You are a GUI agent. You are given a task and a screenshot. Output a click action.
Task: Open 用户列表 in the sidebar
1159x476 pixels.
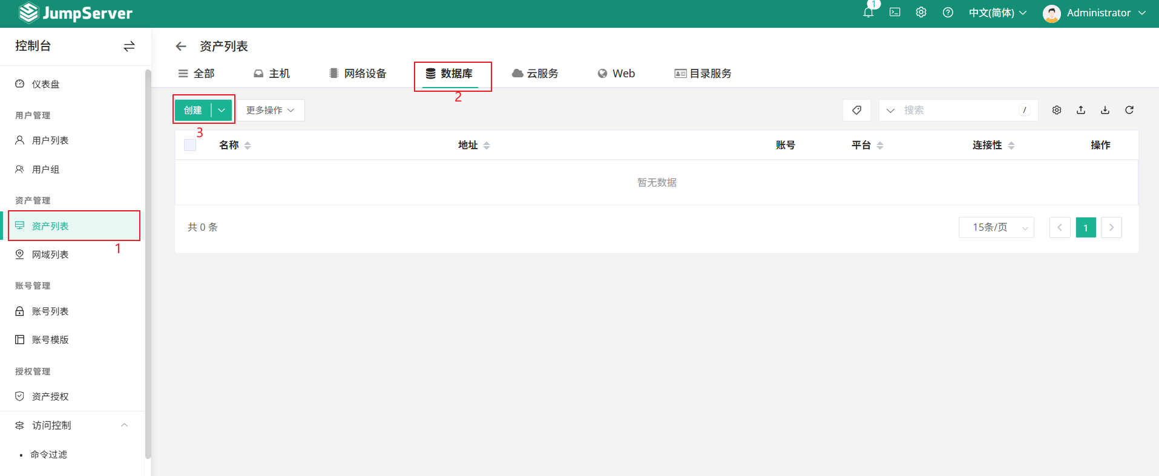[50, 140]
